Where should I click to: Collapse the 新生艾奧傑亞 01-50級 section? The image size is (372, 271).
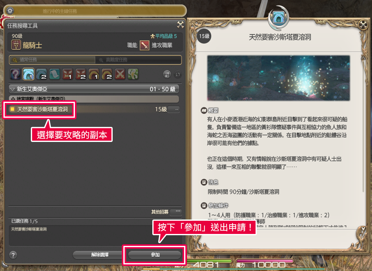click(x=94, y=89)
